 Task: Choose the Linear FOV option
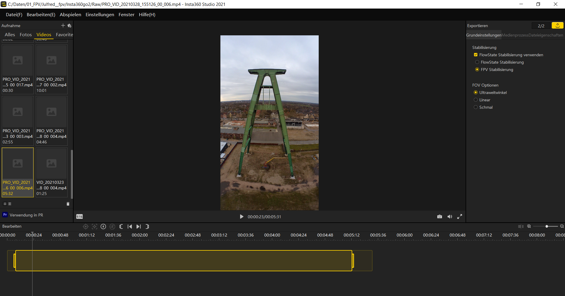tap(476, 100)
